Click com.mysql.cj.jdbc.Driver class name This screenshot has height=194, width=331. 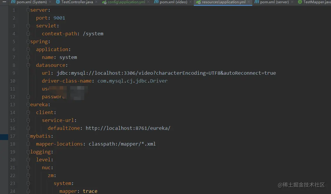click(x=132, y=81)
